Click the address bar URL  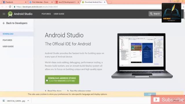(37, 7)
